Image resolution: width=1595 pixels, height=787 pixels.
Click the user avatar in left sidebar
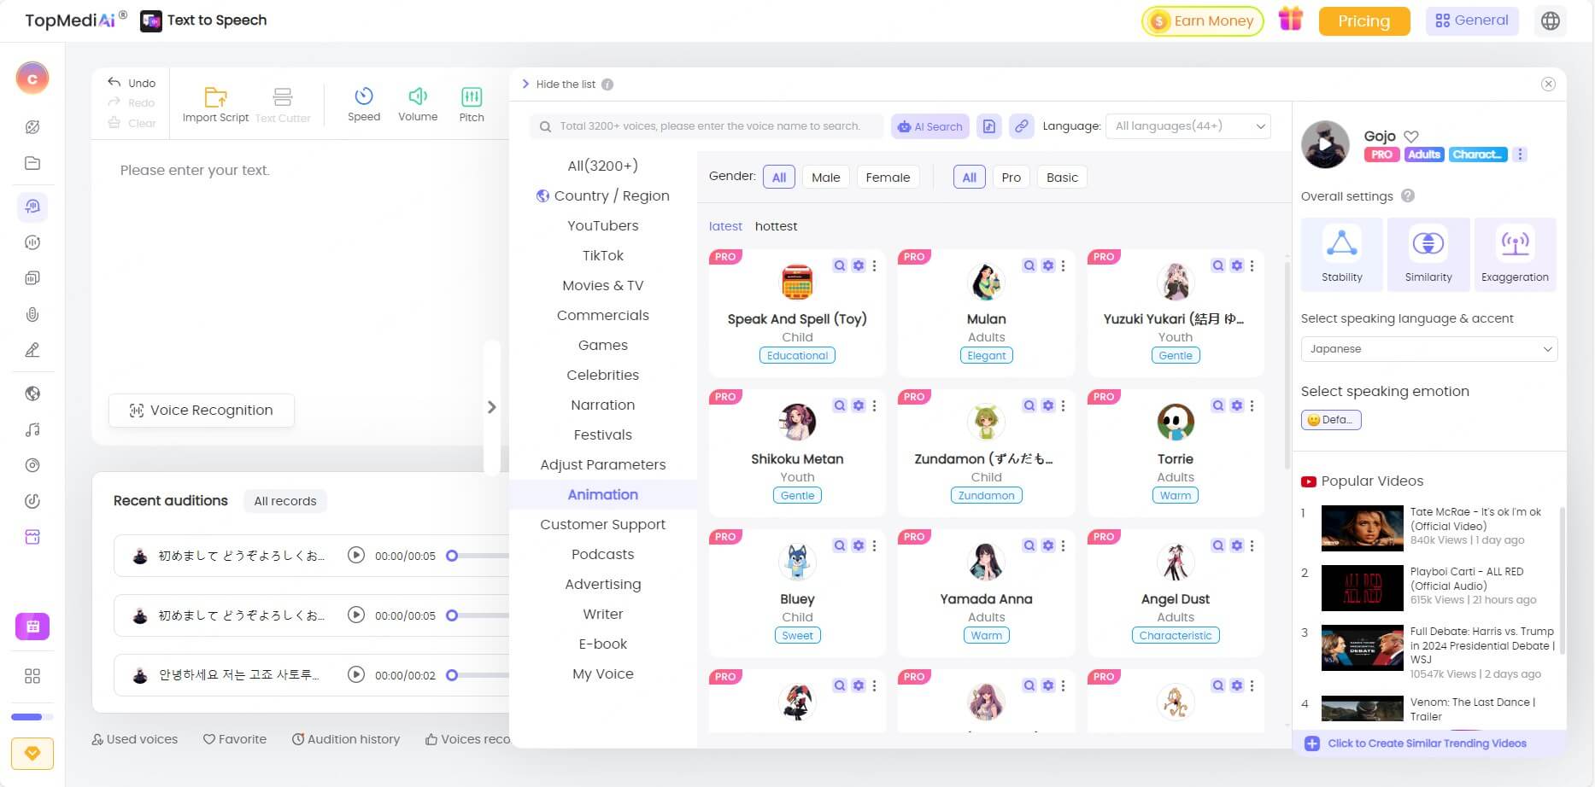pyautogui.click(x=32, y=79)
